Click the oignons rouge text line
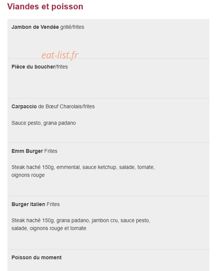This screenshot has height=271, width=216. (x=28, y=175)
